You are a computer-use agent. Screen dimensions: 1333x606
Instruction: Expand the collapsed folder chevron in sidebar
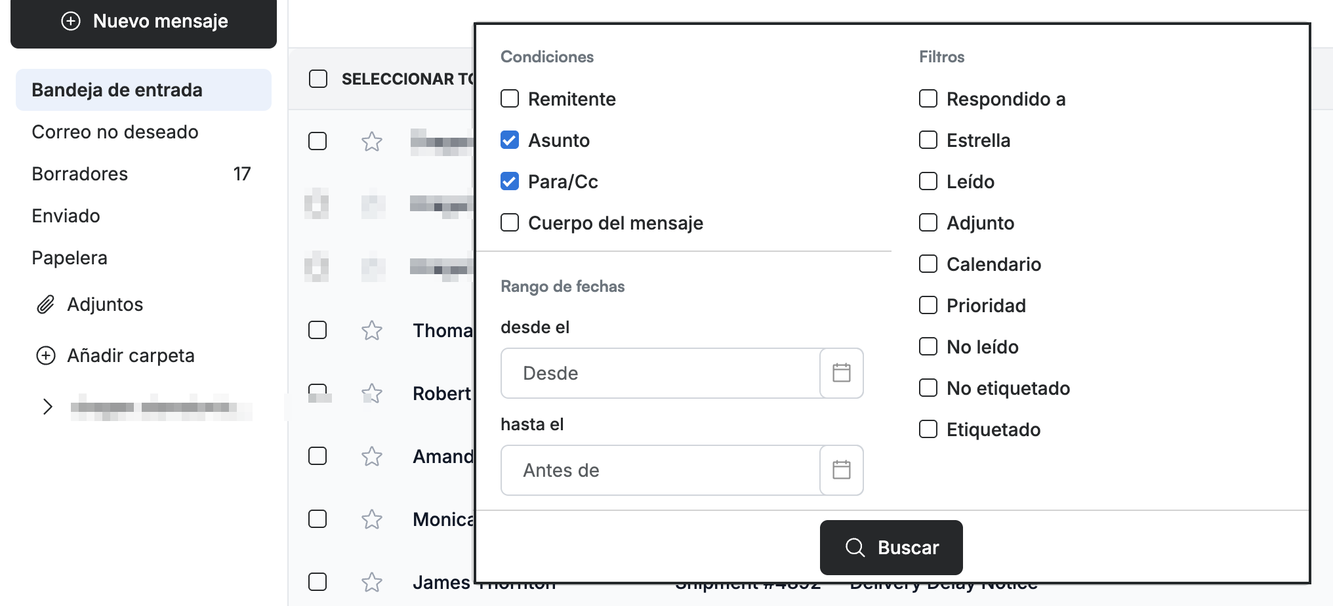[47, 407]
